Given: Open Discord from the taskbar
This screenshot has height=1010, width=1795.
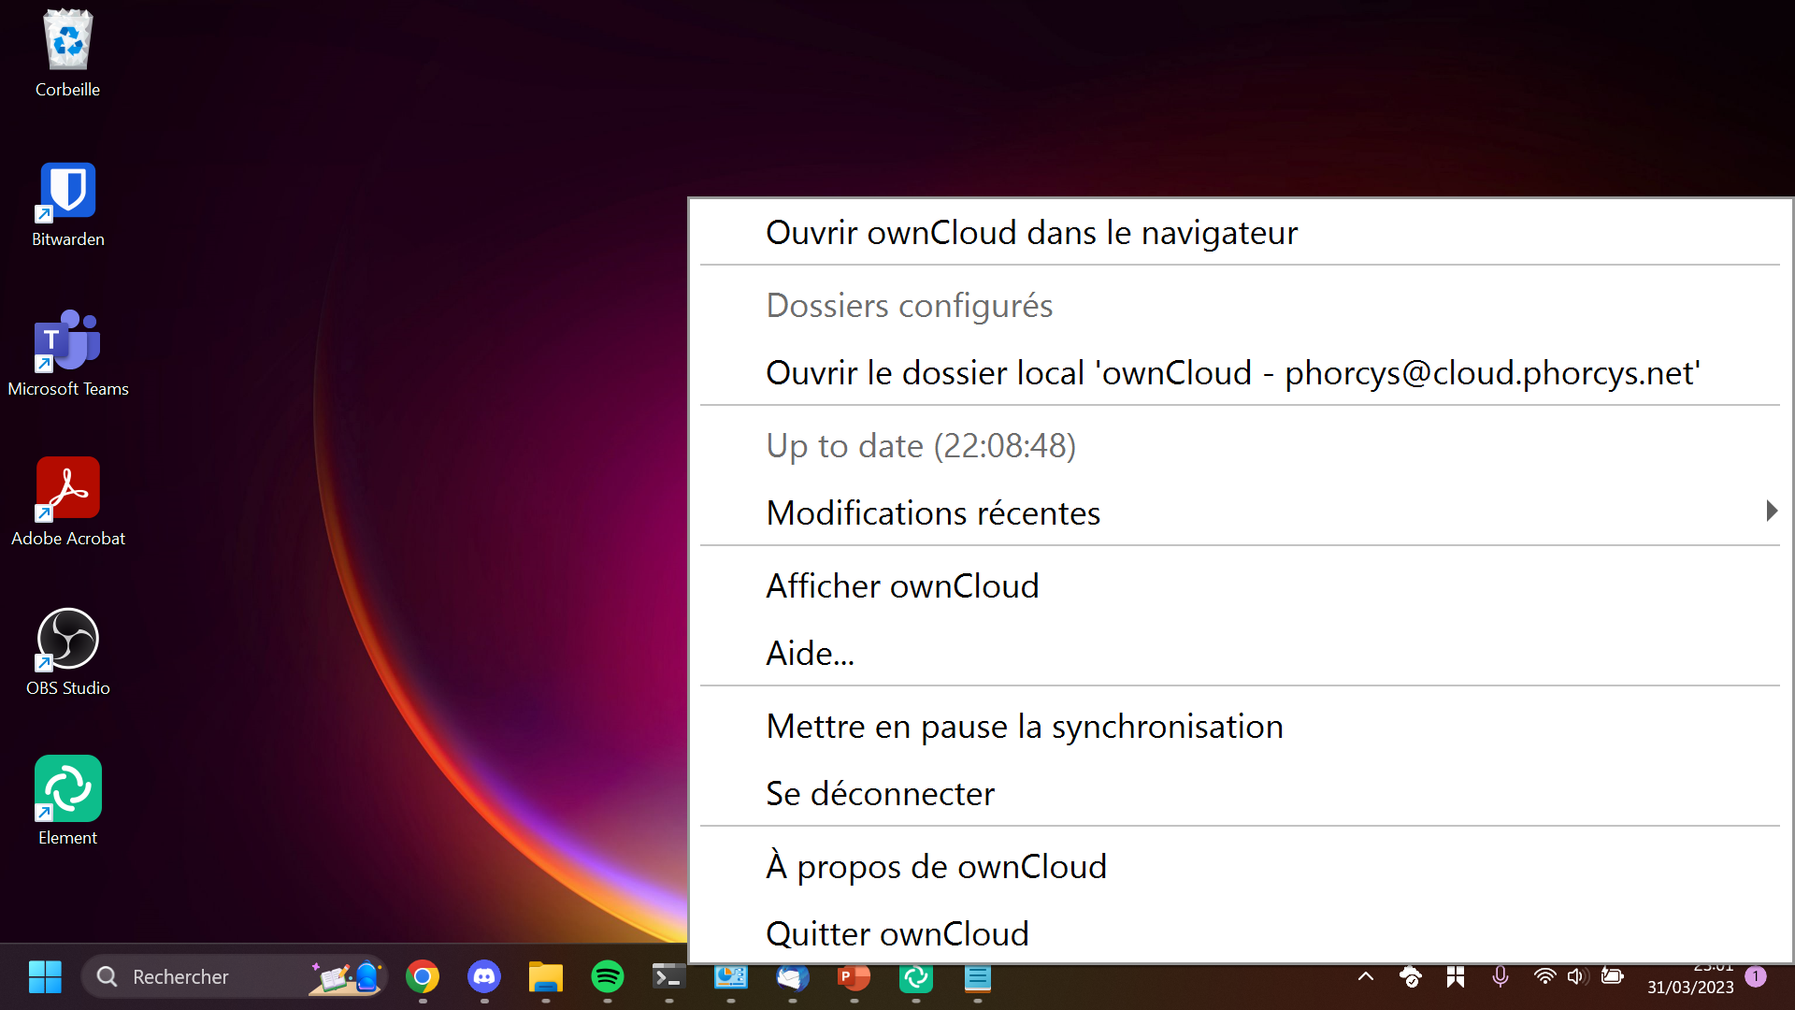Looking at the screenshot, I should pyautogui.click(x=484, y=977).
